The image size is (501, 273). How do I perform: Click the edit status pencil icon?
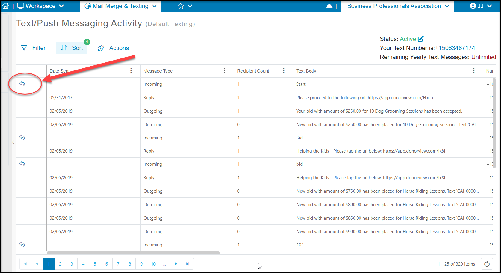click(421, 39)
